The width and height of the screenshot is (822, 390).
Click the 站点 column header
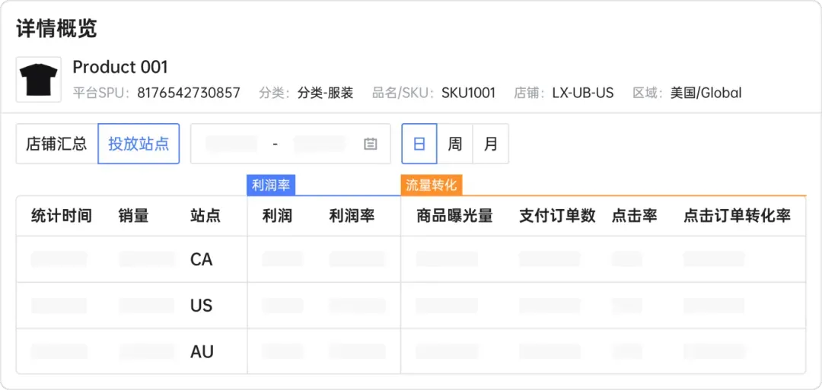click(x=205, y=216)
